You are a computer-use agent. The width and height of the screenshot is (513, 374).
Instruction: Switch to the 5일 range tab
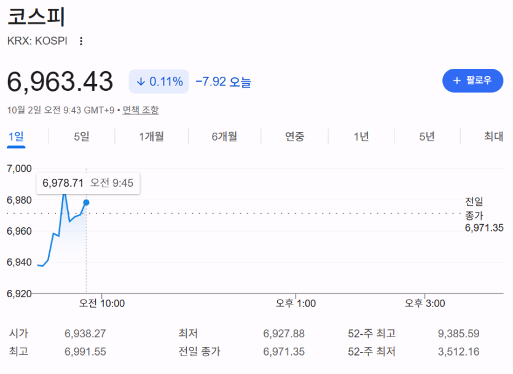click(82, 136)
